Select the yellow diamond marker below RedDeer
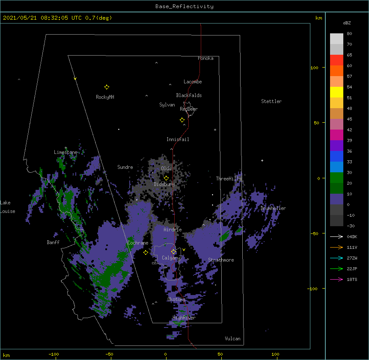Screen dimensions: 369x360 [182, 120]
